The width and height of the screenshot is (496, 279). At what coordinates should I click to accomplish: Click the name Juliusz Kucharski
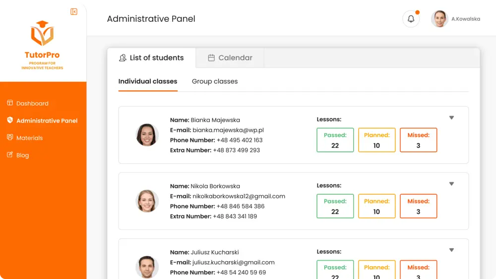click(x=215, y=252)
